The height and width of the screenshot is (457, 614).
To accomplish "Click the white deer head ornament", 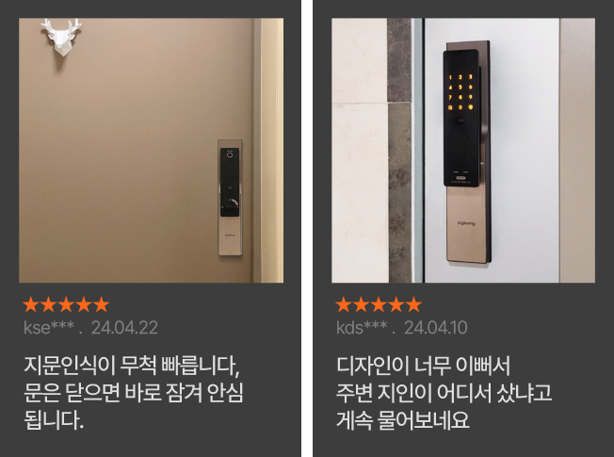I will (60, 36).
